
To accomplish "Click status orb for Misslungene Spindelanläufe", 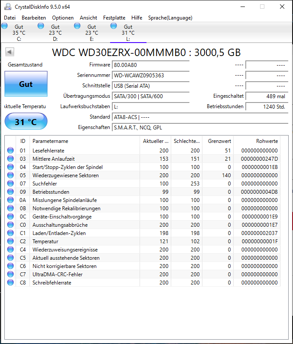I will pyautogui.click(x=10, y=200).
